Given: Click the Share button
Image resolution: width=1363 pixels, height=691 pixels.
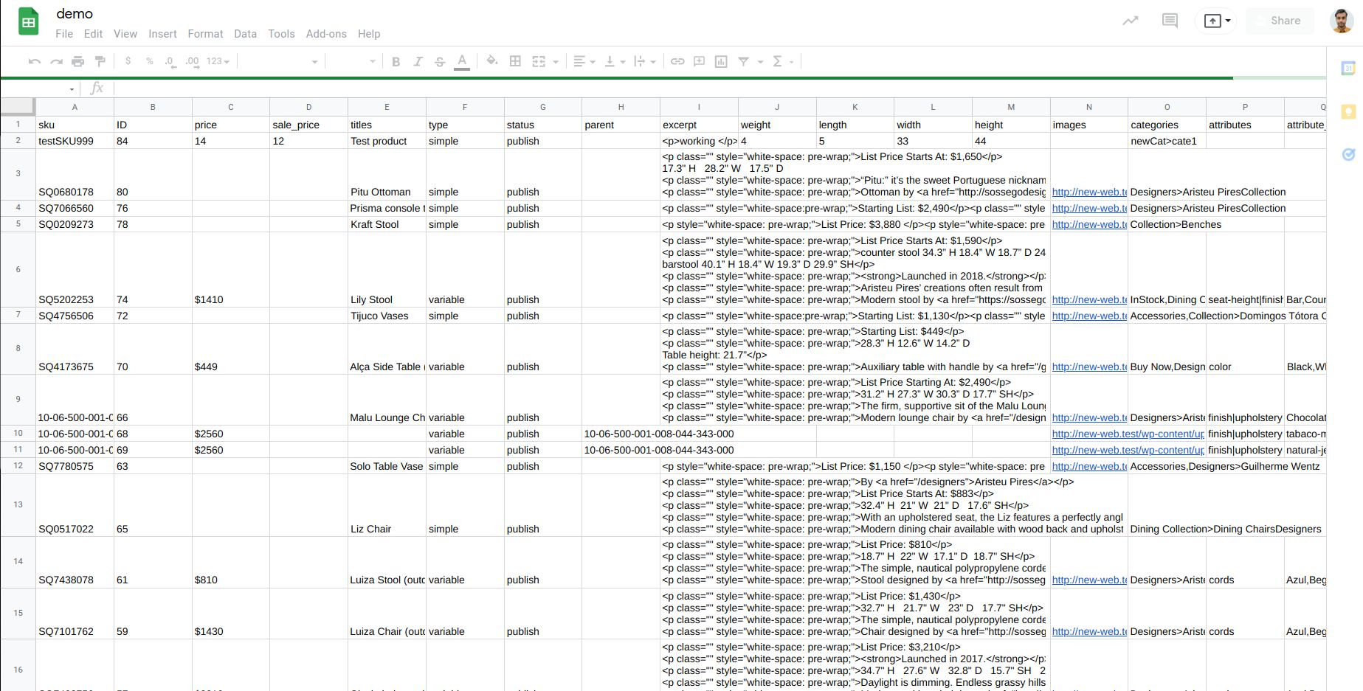Looking at the screenshot, I should (1285, 21).
